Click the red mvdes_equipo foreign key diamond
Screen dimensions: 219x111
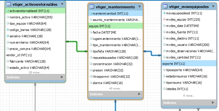[164, 19]
